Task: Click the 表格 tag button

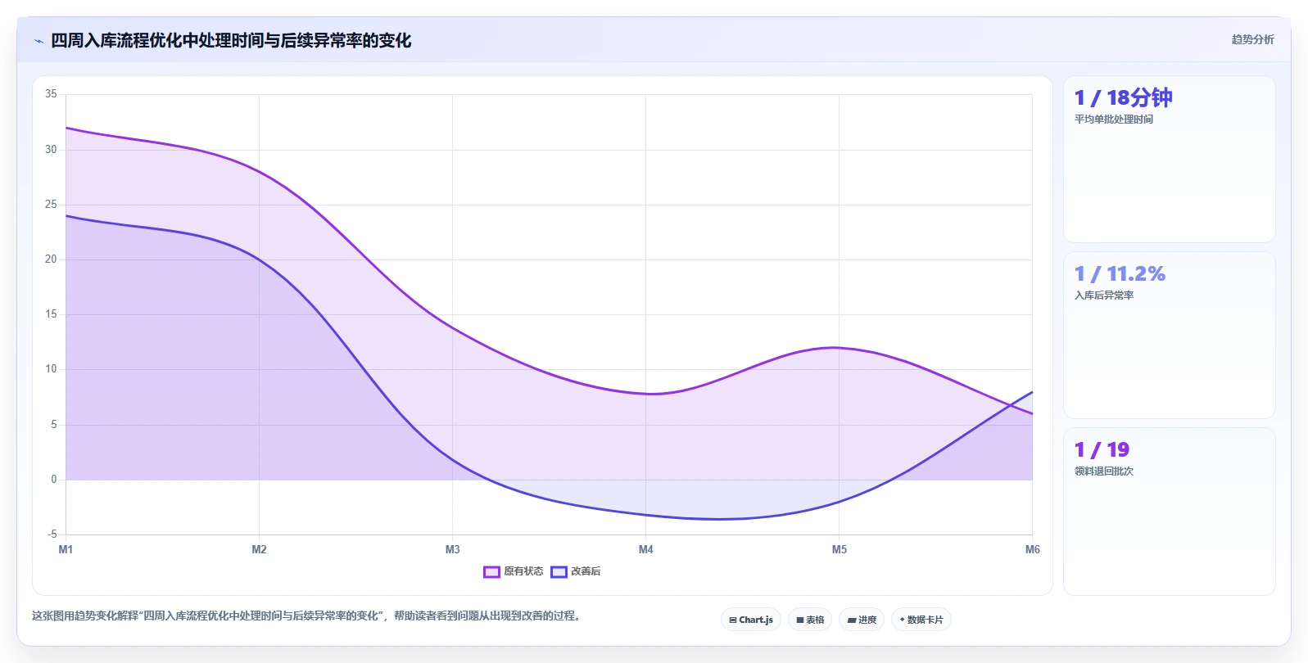Action: click(810, 620)
